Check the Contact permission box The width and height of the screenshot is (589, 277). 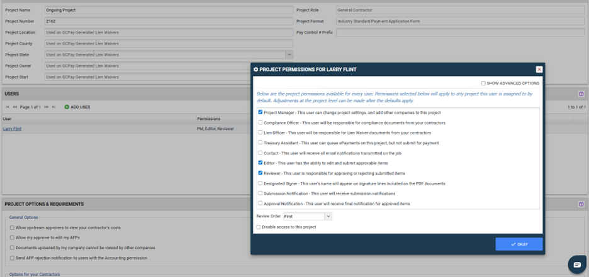coord(261,153)
